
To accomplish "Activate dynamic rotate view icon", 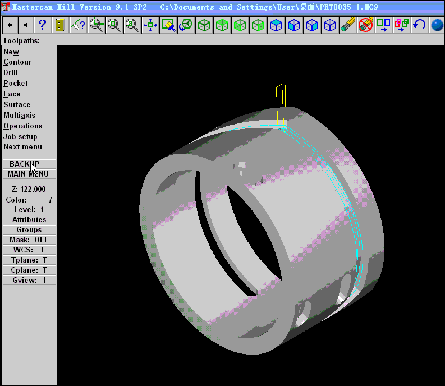I will coord(186,25).
